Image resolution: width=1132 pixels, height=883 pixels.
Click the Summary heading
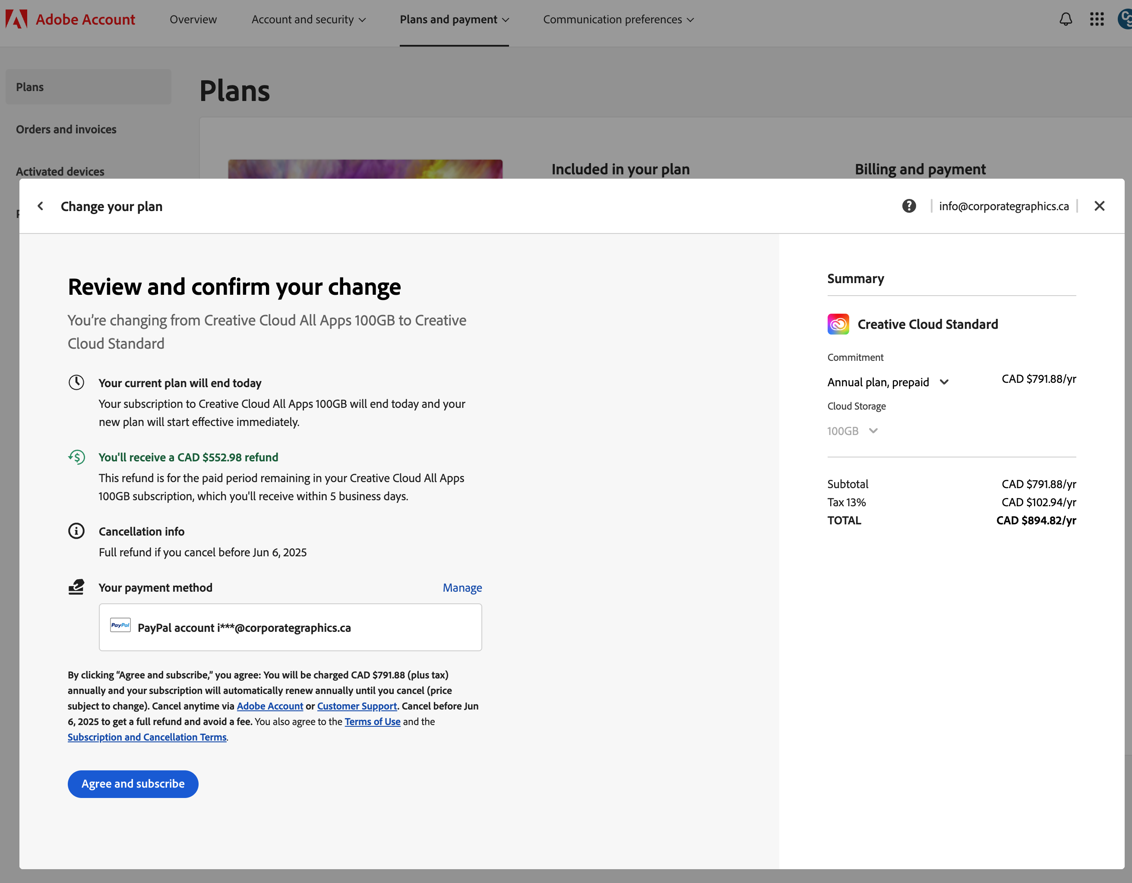click(856, 279)
